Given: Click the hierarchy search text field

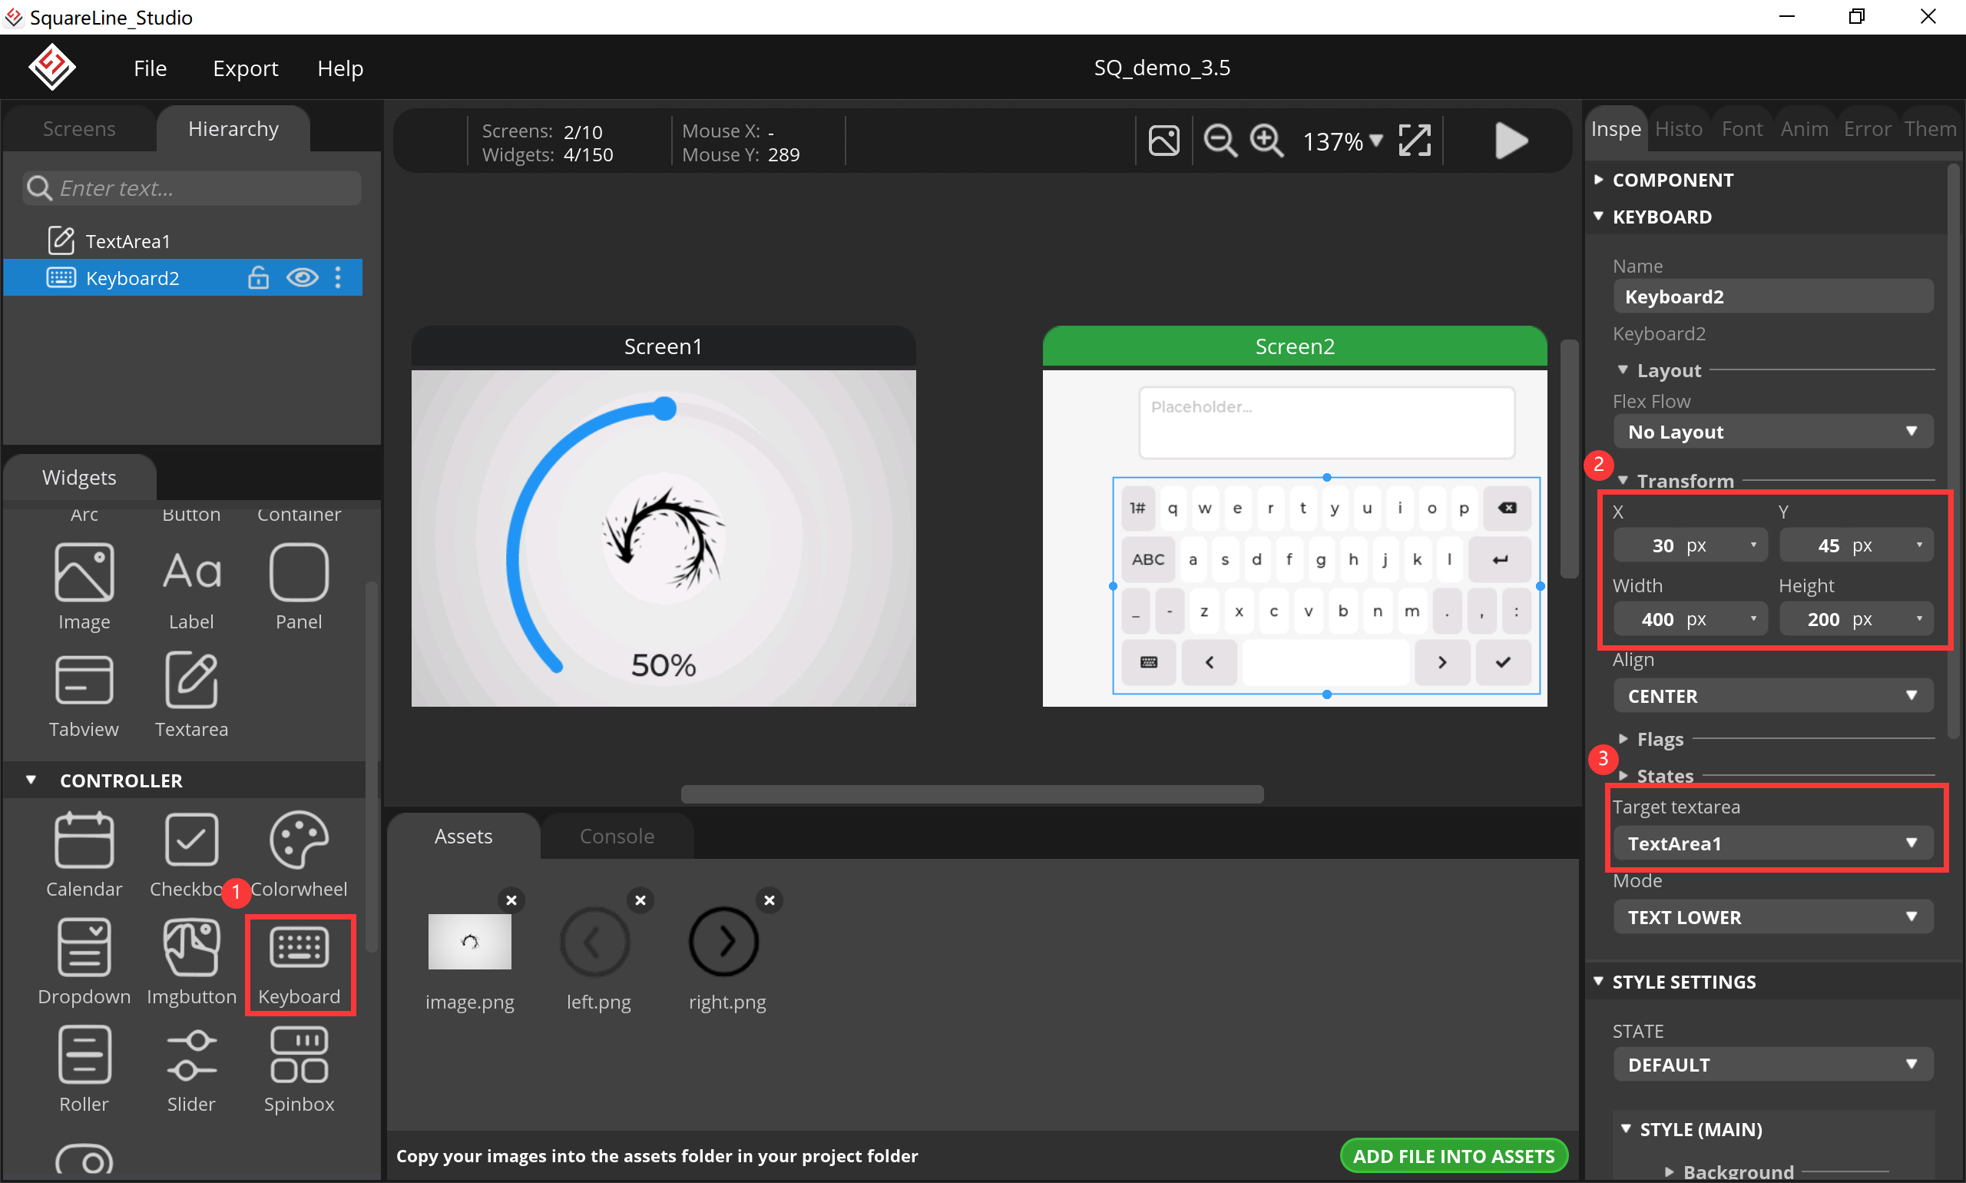Looking at the screenshot, I should pos(192,188).
